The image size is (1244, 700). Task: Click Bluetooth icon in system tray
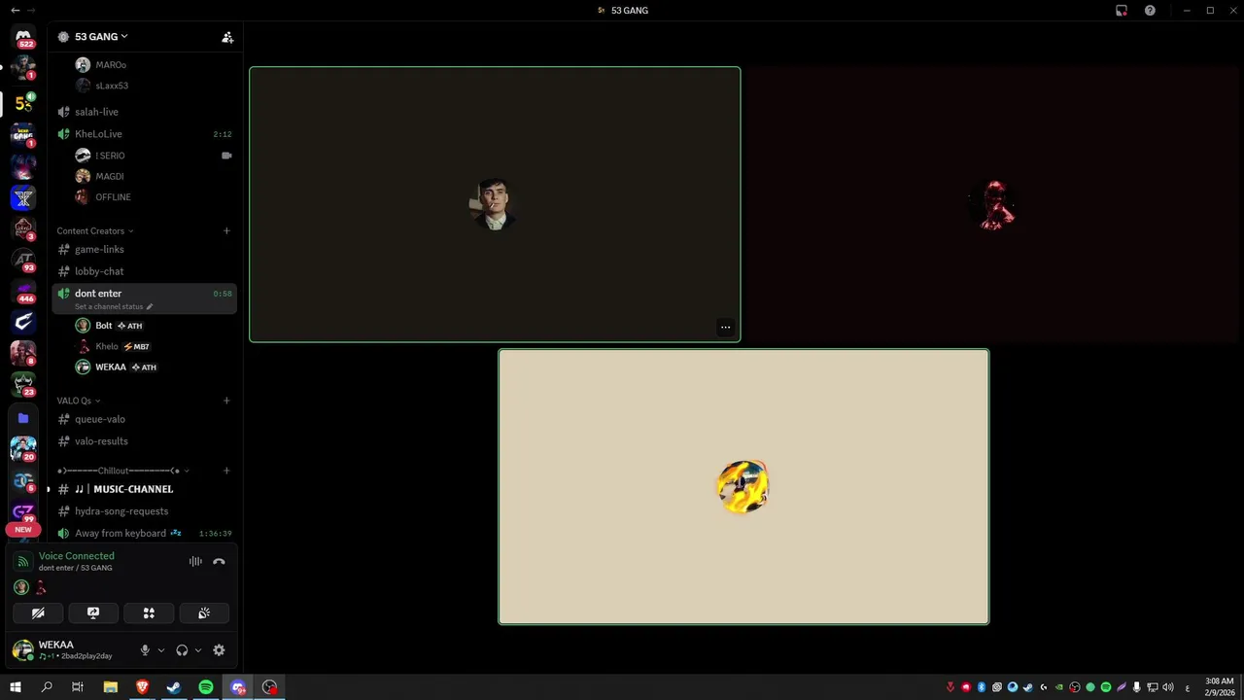[982, 687]
